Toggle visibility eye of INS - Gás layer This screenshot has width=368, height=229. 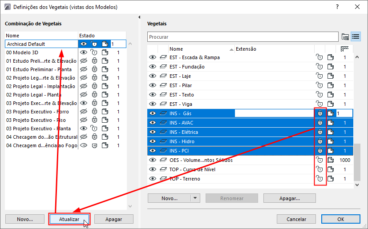[x=153, y=113]
